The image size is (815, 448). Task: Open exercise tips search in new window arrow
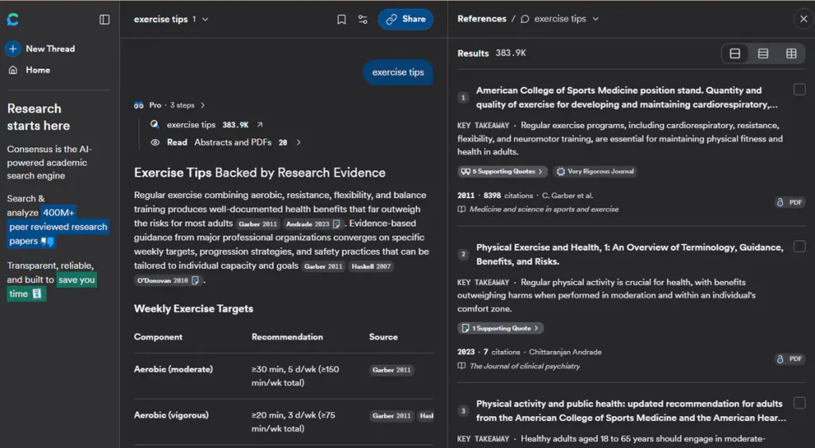pos(260,125)
